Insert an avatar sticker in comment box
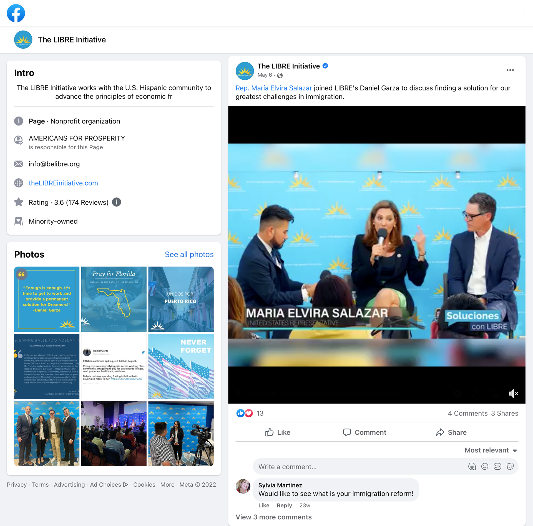The image size is (533, 526). [472, 467]
